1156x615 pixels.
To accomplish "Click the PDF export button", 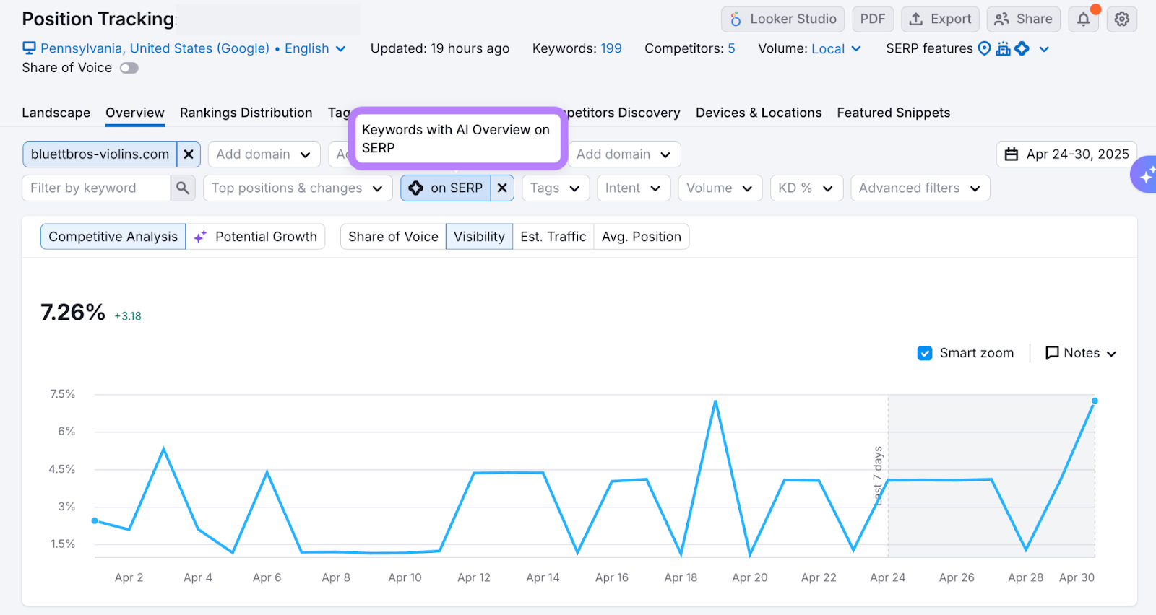I will (873, 19).
